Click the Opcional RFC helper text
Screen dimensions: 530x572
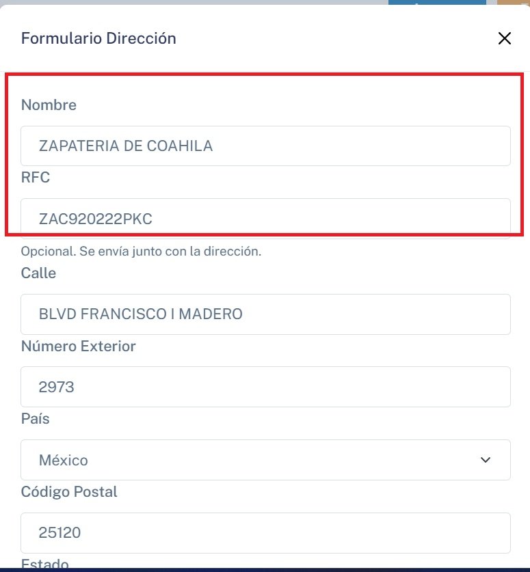141,251
